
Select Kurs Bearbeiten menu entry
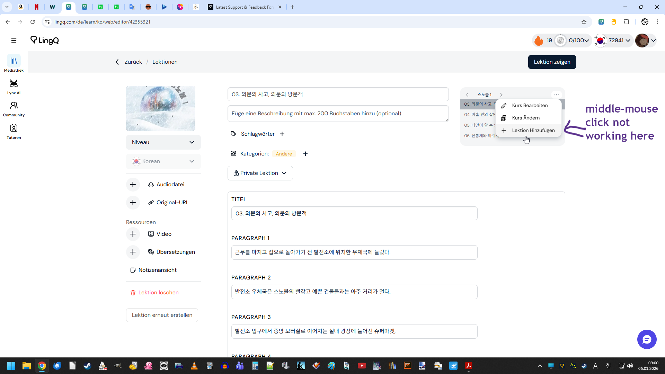(530, 106)
